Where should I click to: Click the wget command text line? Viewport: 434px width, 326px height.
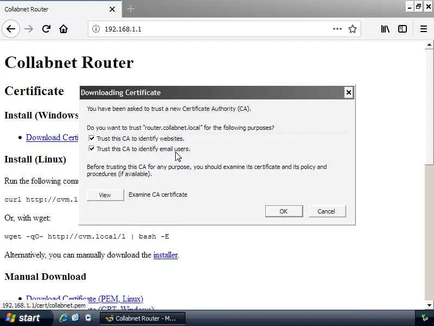(87, 236)
